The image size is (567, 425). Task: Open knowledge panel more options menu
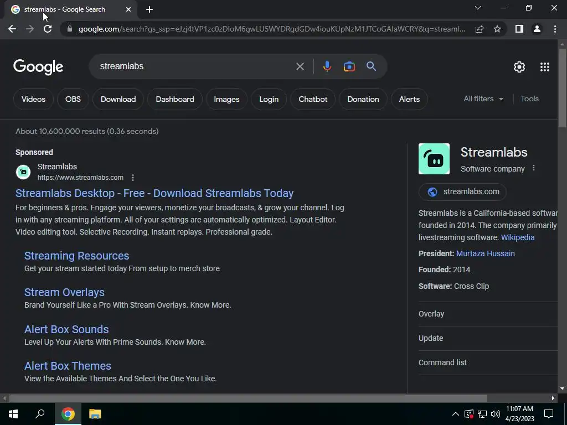(x=534, y=168)
